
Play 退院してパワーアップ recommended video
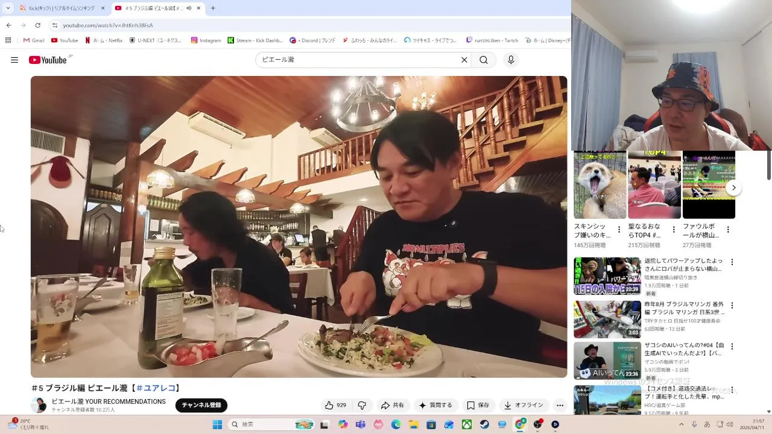pyautogui.click(x=607, y=276)
